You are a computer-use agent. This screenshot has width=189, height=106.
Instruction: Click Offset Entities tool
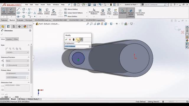[x=54, y=12]
